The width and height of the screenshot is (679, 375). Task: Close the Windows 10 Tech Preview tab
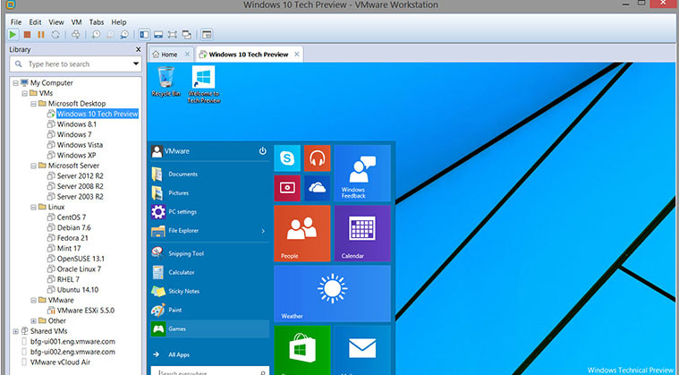[297, 54]
